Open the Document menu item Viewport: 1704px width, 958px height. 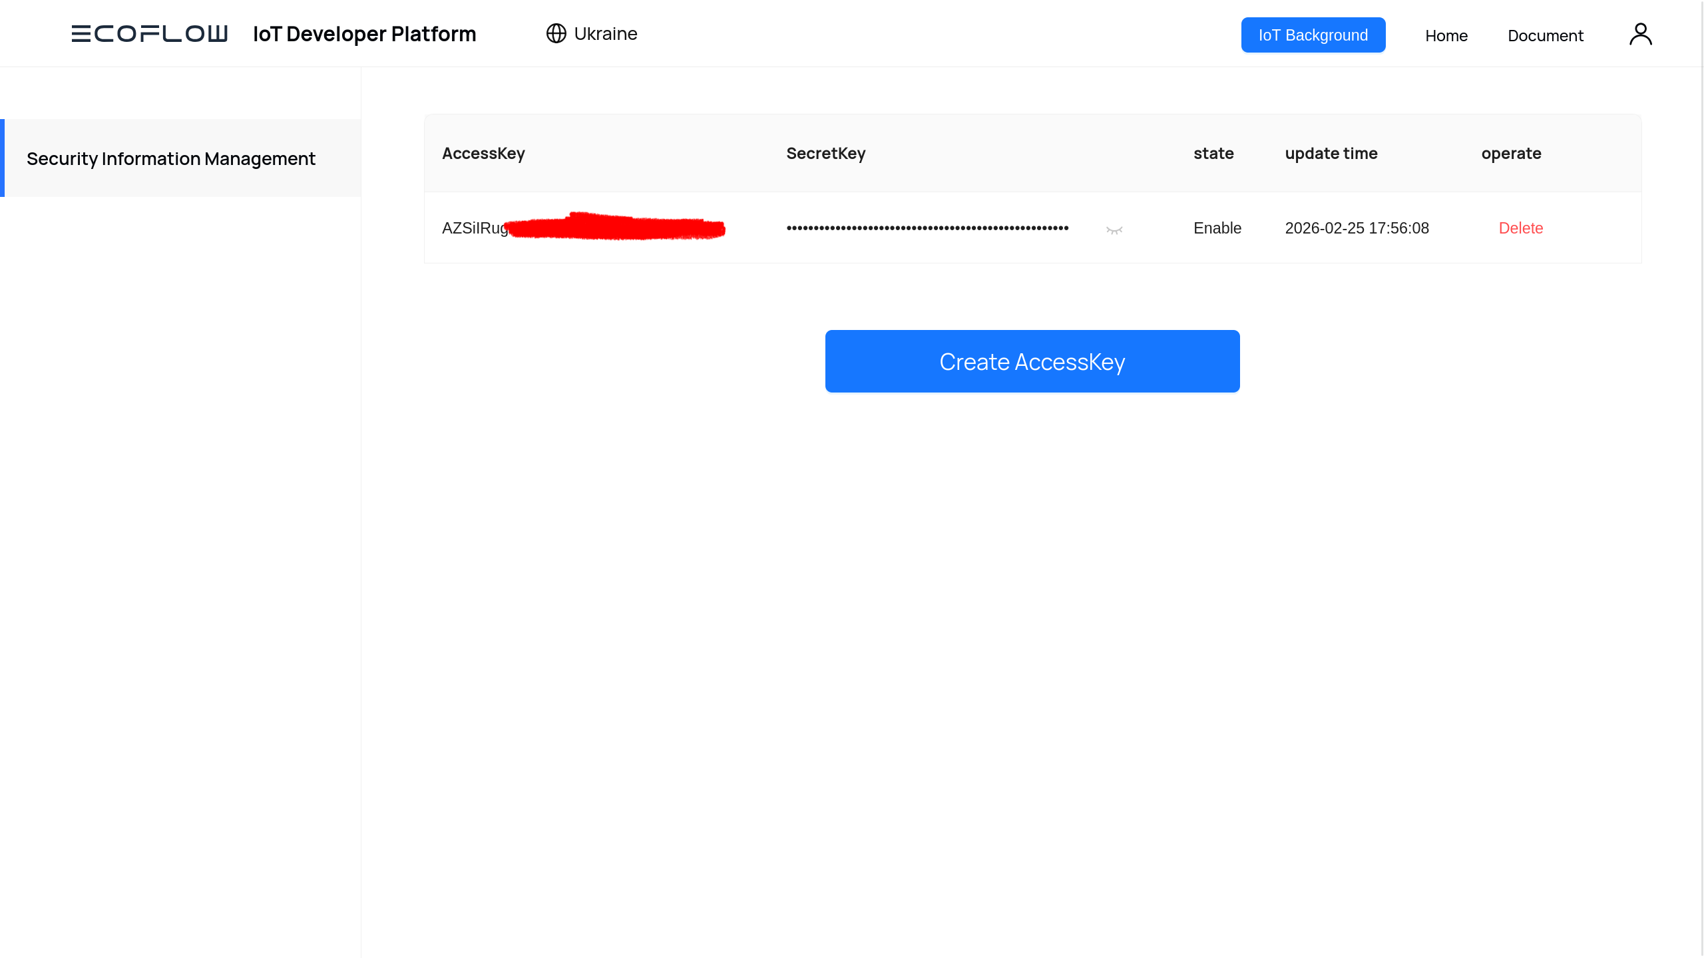(1545, 36)
